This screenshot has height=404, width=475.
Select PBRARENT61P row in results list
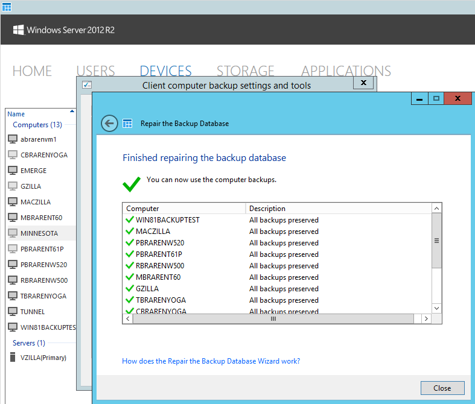[x=277, y=254]
